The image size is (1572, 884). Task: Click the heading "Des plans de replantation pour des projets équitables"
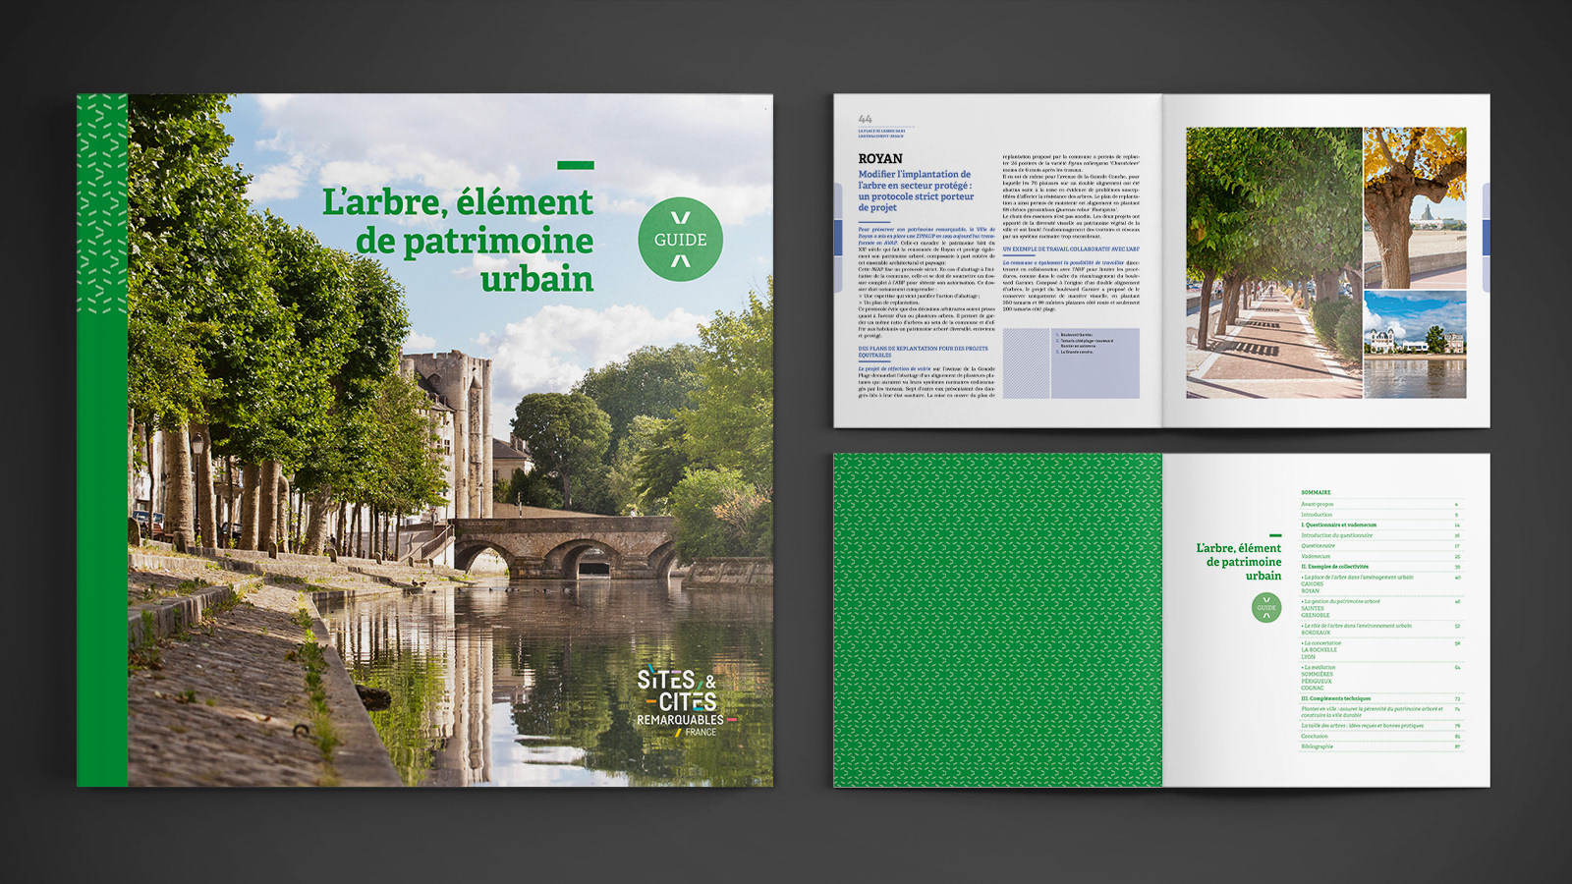click(x=924, y=352)
